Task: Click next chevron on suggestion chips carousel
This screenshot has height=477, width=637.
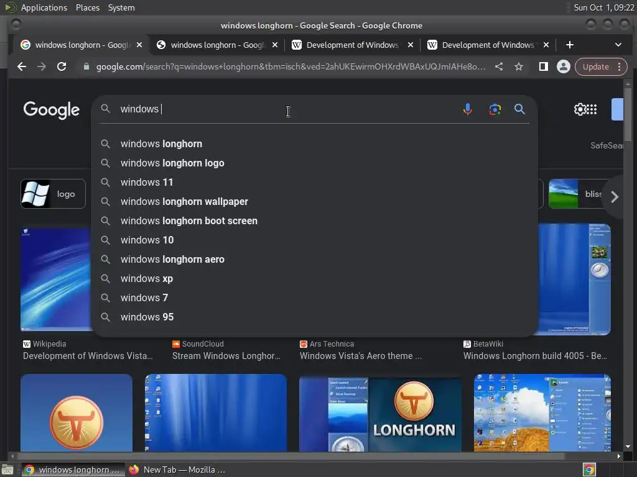Action: point(615,197)
